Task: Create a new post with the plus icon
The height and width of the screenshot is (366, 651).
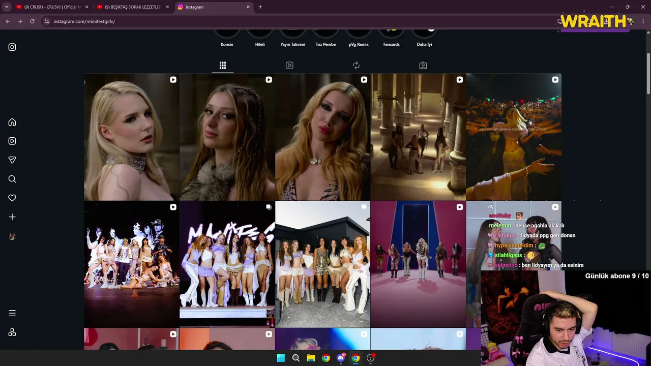Action: pyautogui.click(x=12, y=217)
